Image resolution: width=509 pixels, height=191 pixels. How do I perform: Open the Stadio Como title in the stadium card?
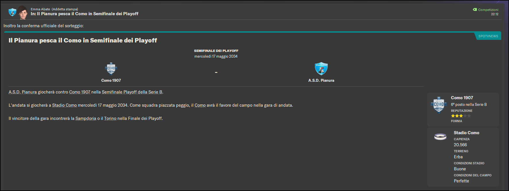pos(467,133)
